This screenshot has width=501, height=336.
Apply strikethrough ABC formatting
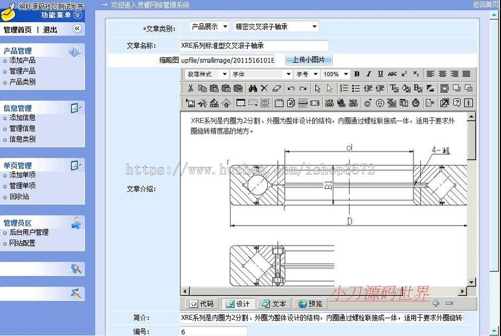(x=392, y=74)
